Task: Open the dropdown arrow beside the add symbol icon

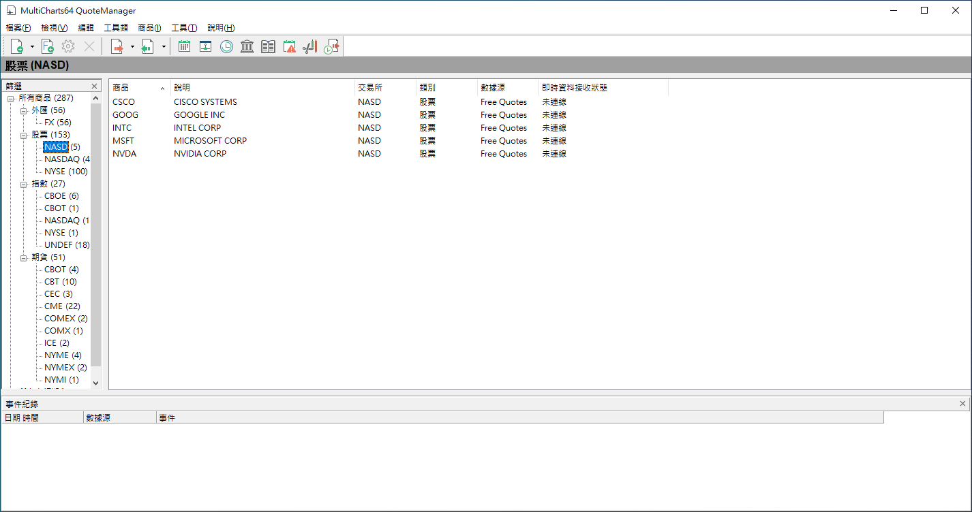Action: click(x=32, y=46)
